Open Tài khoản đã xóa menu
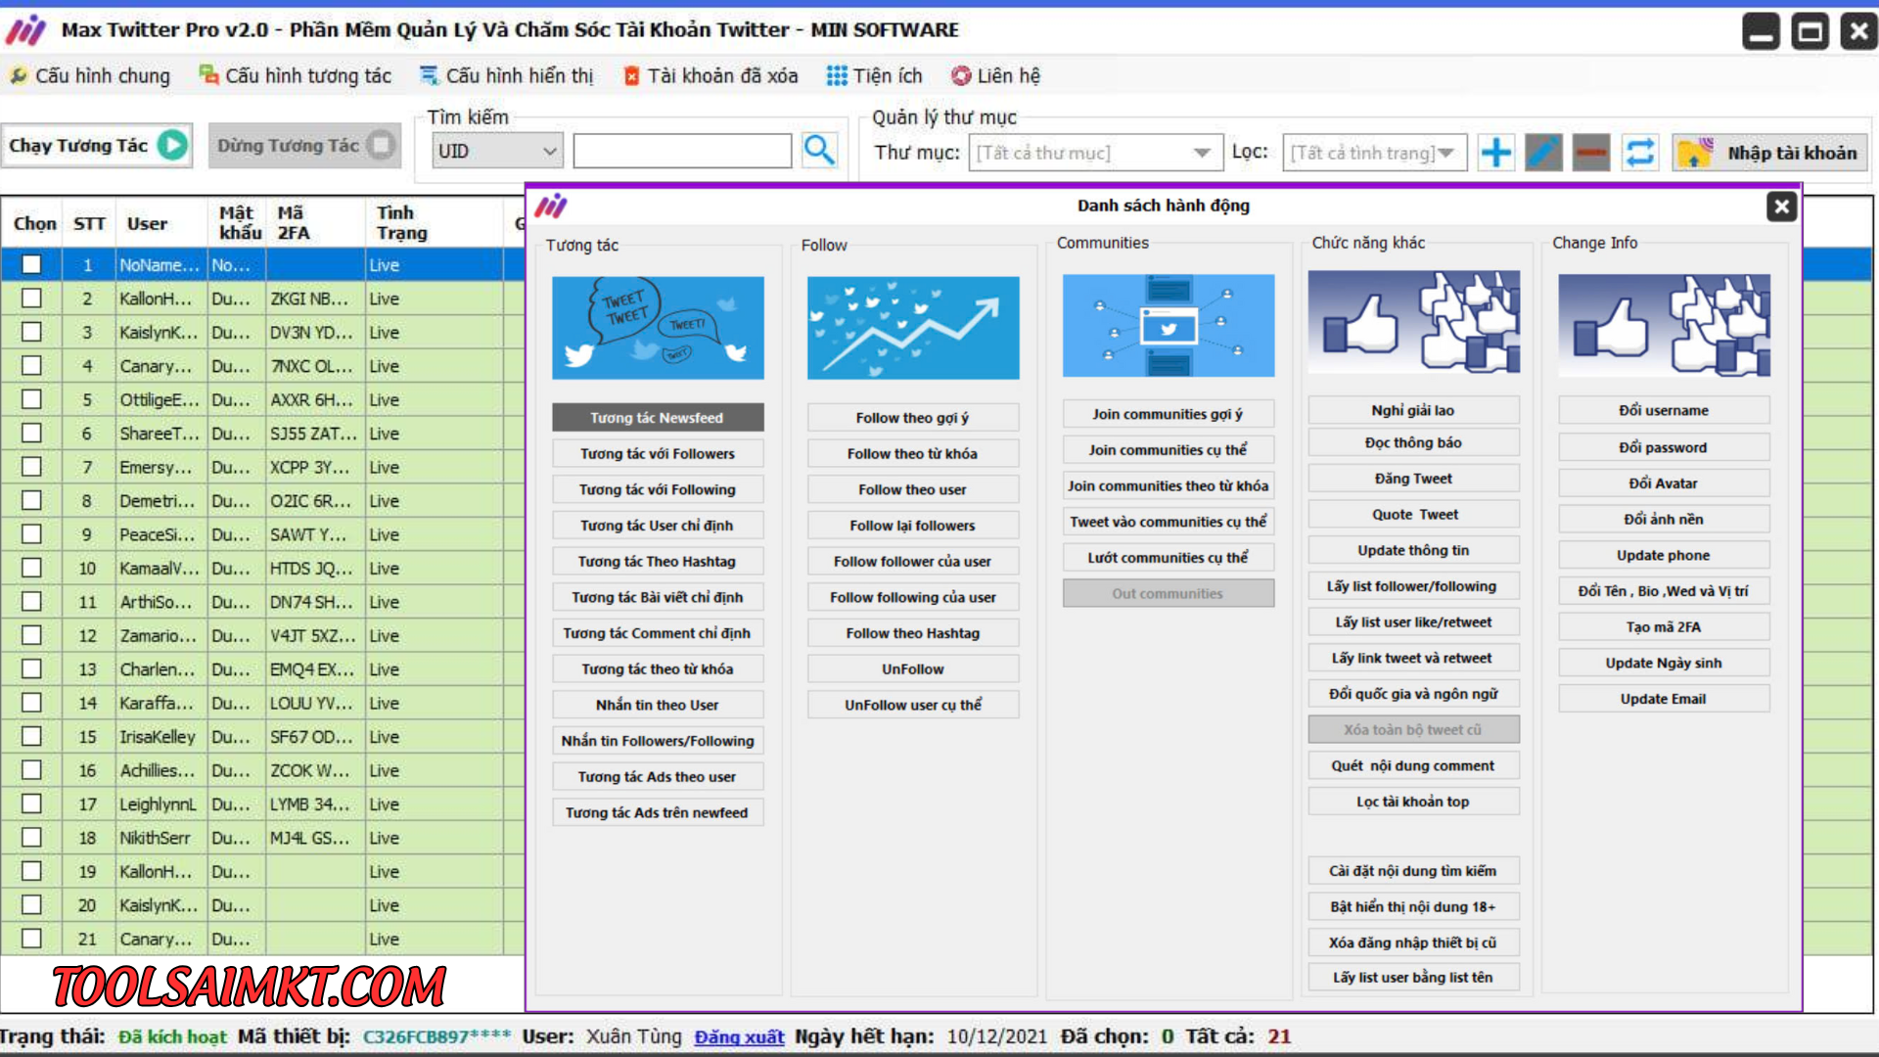Screen dimensions: 1879x1057 pyautogui.click(x=710, y=75)
